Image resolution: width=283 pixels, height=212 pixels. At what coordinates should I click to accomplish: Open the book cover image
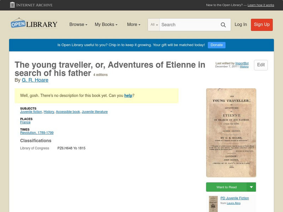231,132
